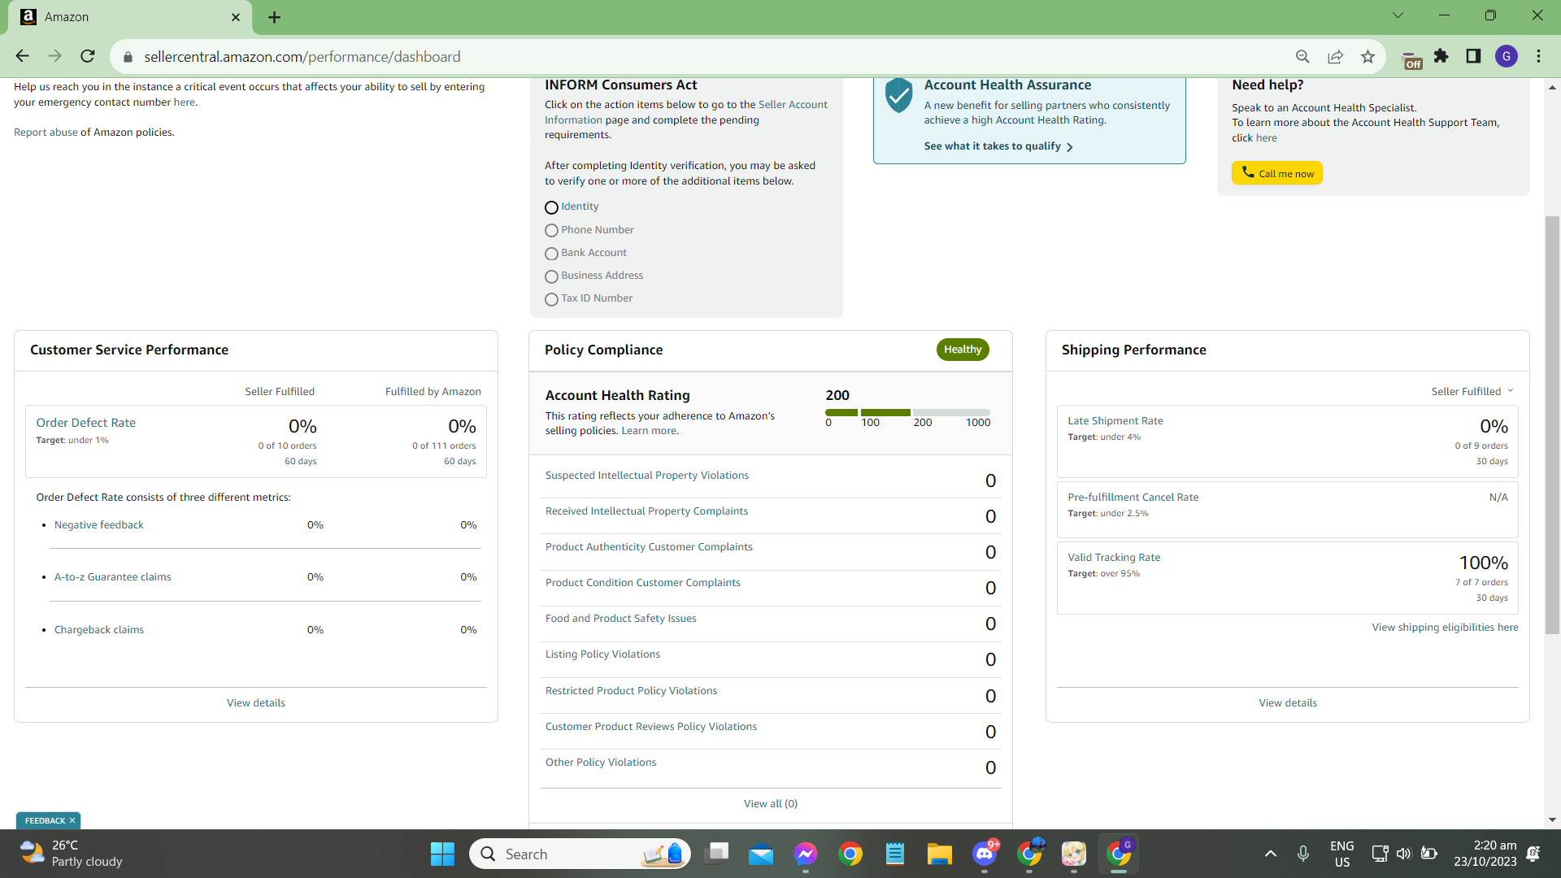The image size is (1561, 878).
Task: Select the Bank Account radio option
Action: click(x=551, y=254)
